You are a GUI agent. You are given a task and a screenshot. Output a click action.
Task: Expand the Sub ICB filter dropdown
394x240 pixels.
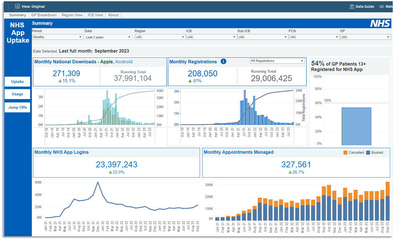263,37
